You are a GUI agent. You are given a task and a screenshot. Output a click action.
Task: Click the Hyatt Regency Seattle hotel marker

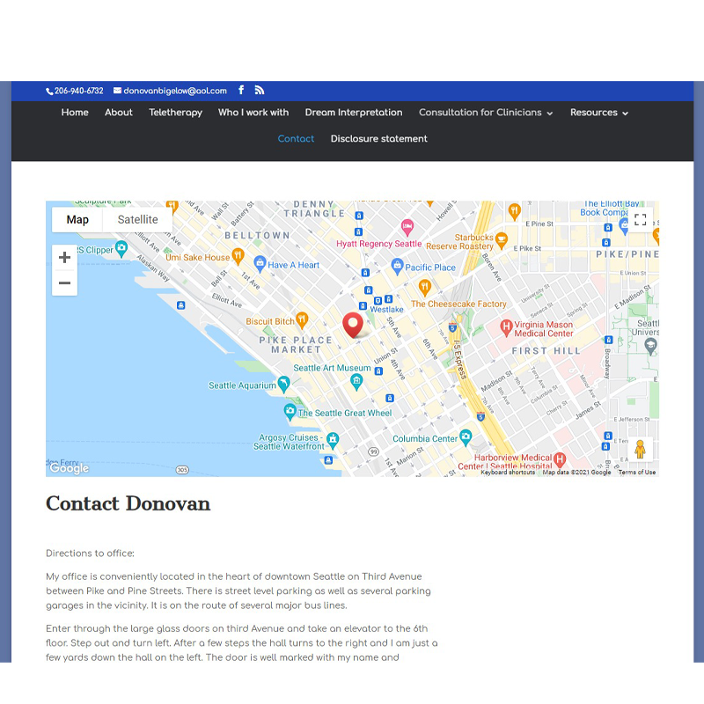pos(407,227)
